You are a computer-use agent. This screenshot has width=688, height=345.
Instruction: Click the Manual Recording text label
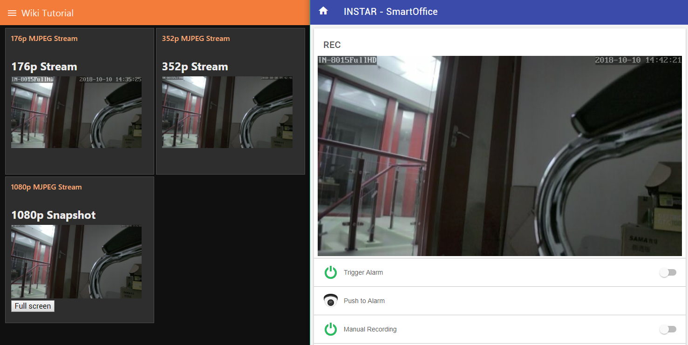370,329
